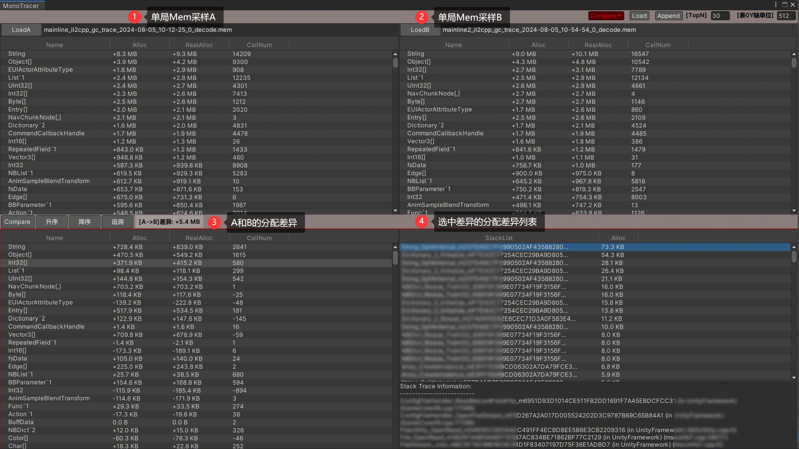Click scroll-down arrow in StackList panel

[794, 378]
